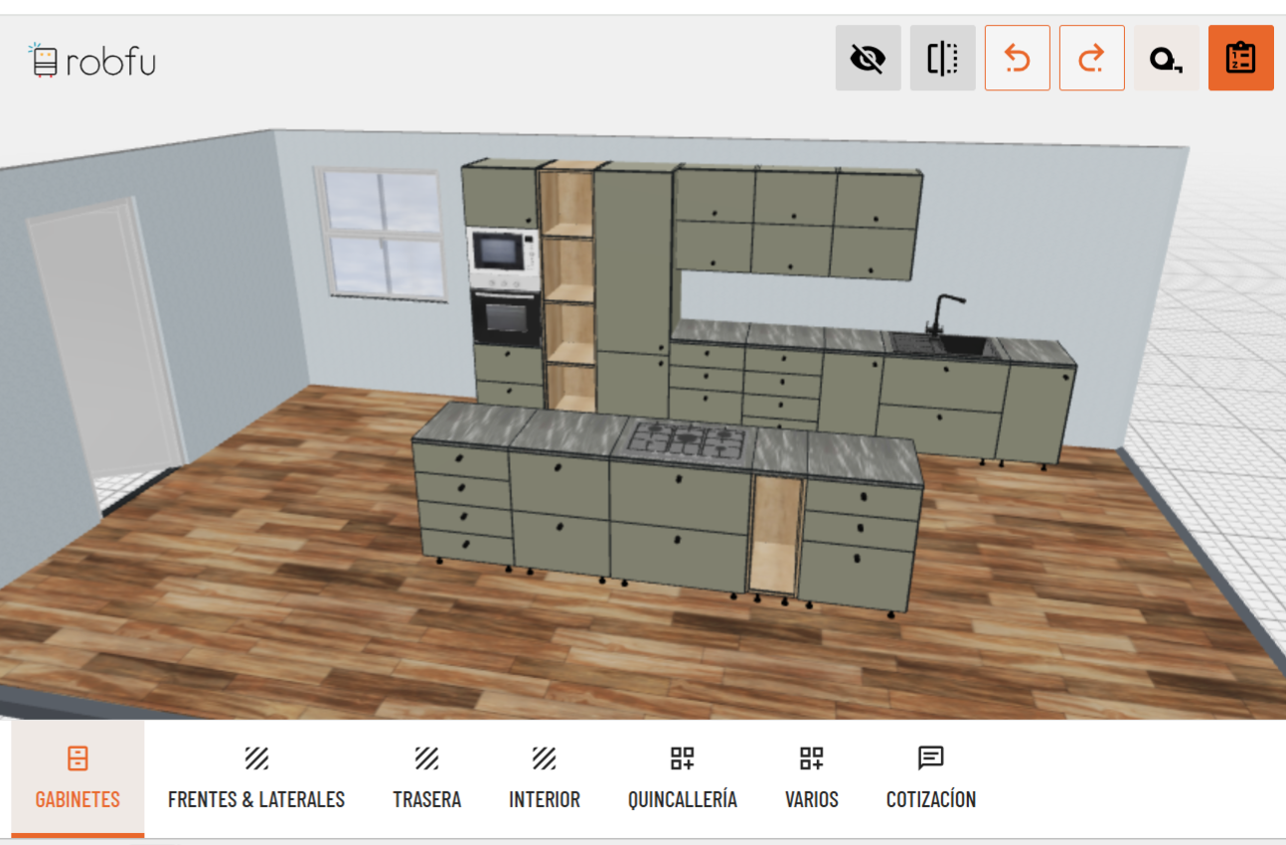
Task: Click the robfu logo
Action: tap(91, 62)
